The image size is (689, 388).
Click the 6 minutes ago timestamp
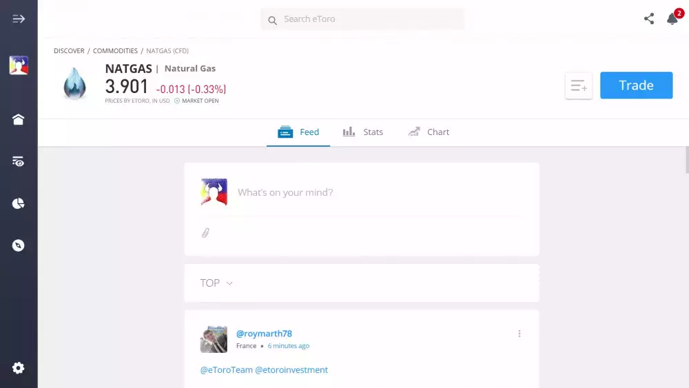coord(288,346)
